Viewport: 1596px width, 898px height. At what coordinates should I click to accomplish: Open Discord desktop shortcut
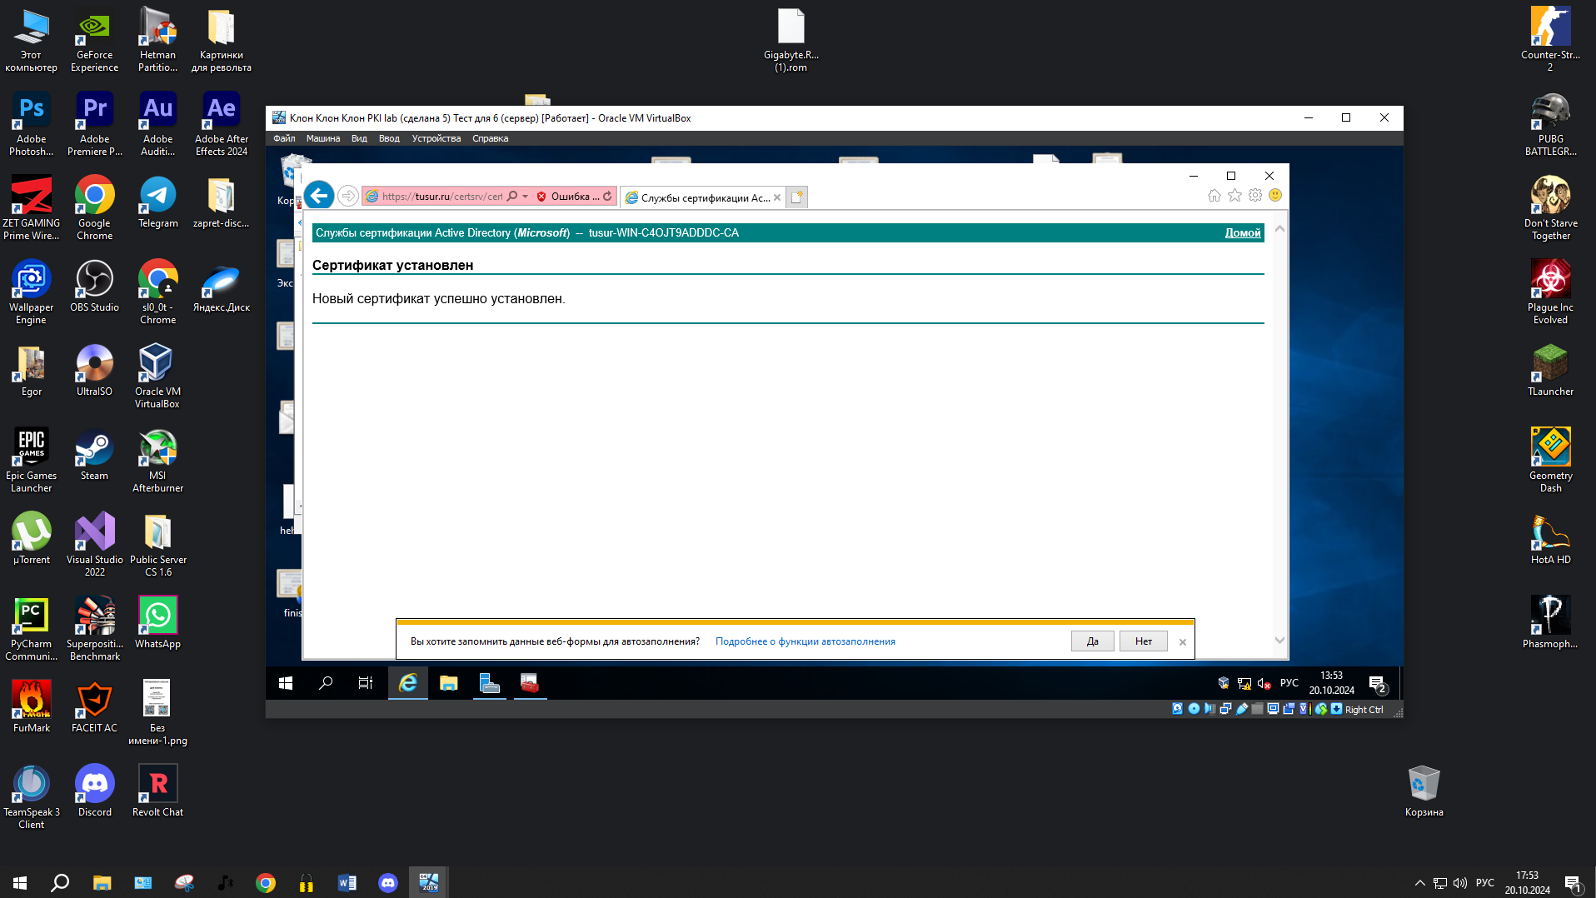click(94, 791)
